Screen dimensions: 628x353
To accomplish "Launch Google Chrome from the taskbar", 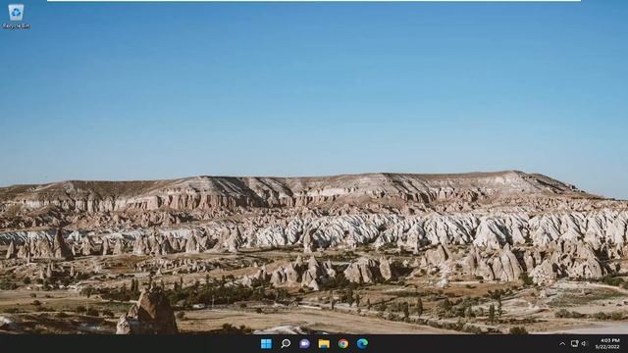I will (343, 343).
